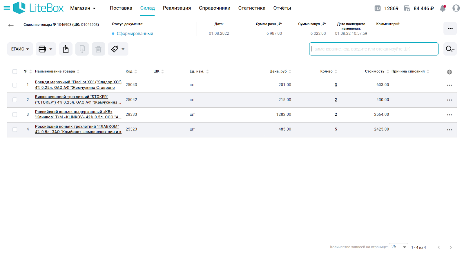The width and height of the screenshot is (464, 261).
Task: Check the row 4 ГЛАВКОМ checkbox
Action: click(15, 129)
